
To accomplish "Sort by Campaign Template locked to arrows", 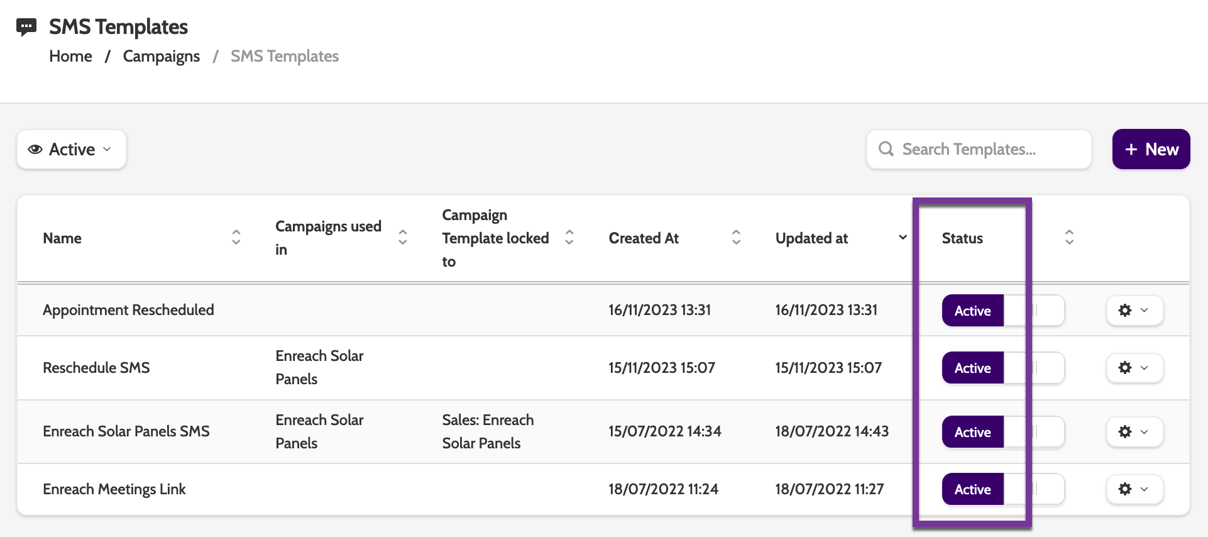I will click(x=569, y=238).
